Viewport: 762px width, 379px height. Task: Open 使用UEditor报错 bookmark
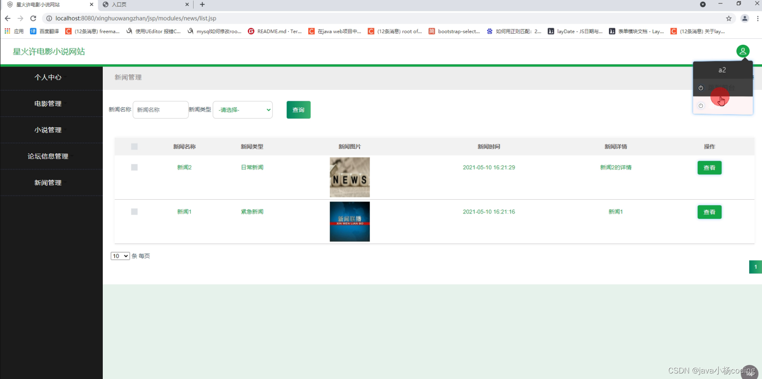pyautogui.click(x=154, y=31)
